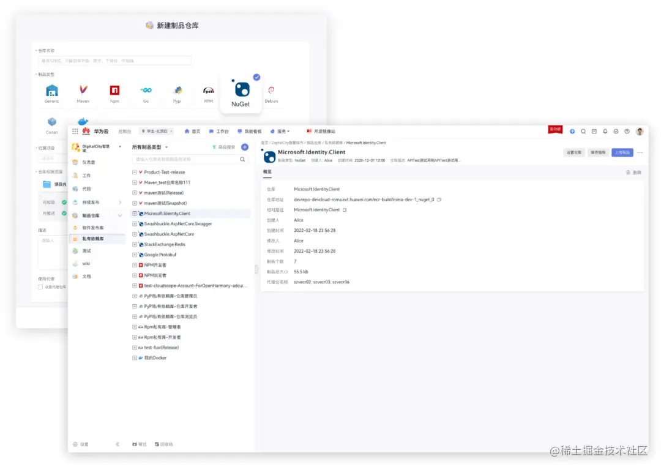Click the more options ellipsis beside upload button
661x470 pixels.
tap(640, 152)
